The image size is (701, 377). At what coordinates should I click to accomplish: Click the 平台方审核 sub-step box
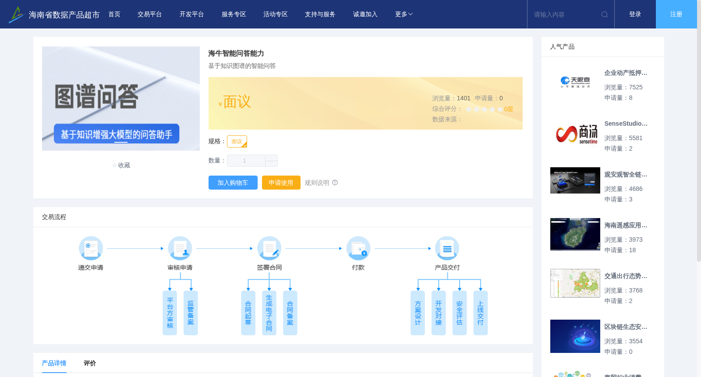[x=170, y=313]
